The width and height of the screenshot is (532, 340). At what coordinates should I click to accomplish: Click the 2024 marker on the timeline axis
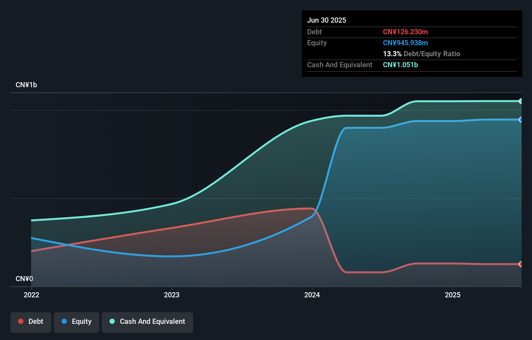click(x=312, y=295)
